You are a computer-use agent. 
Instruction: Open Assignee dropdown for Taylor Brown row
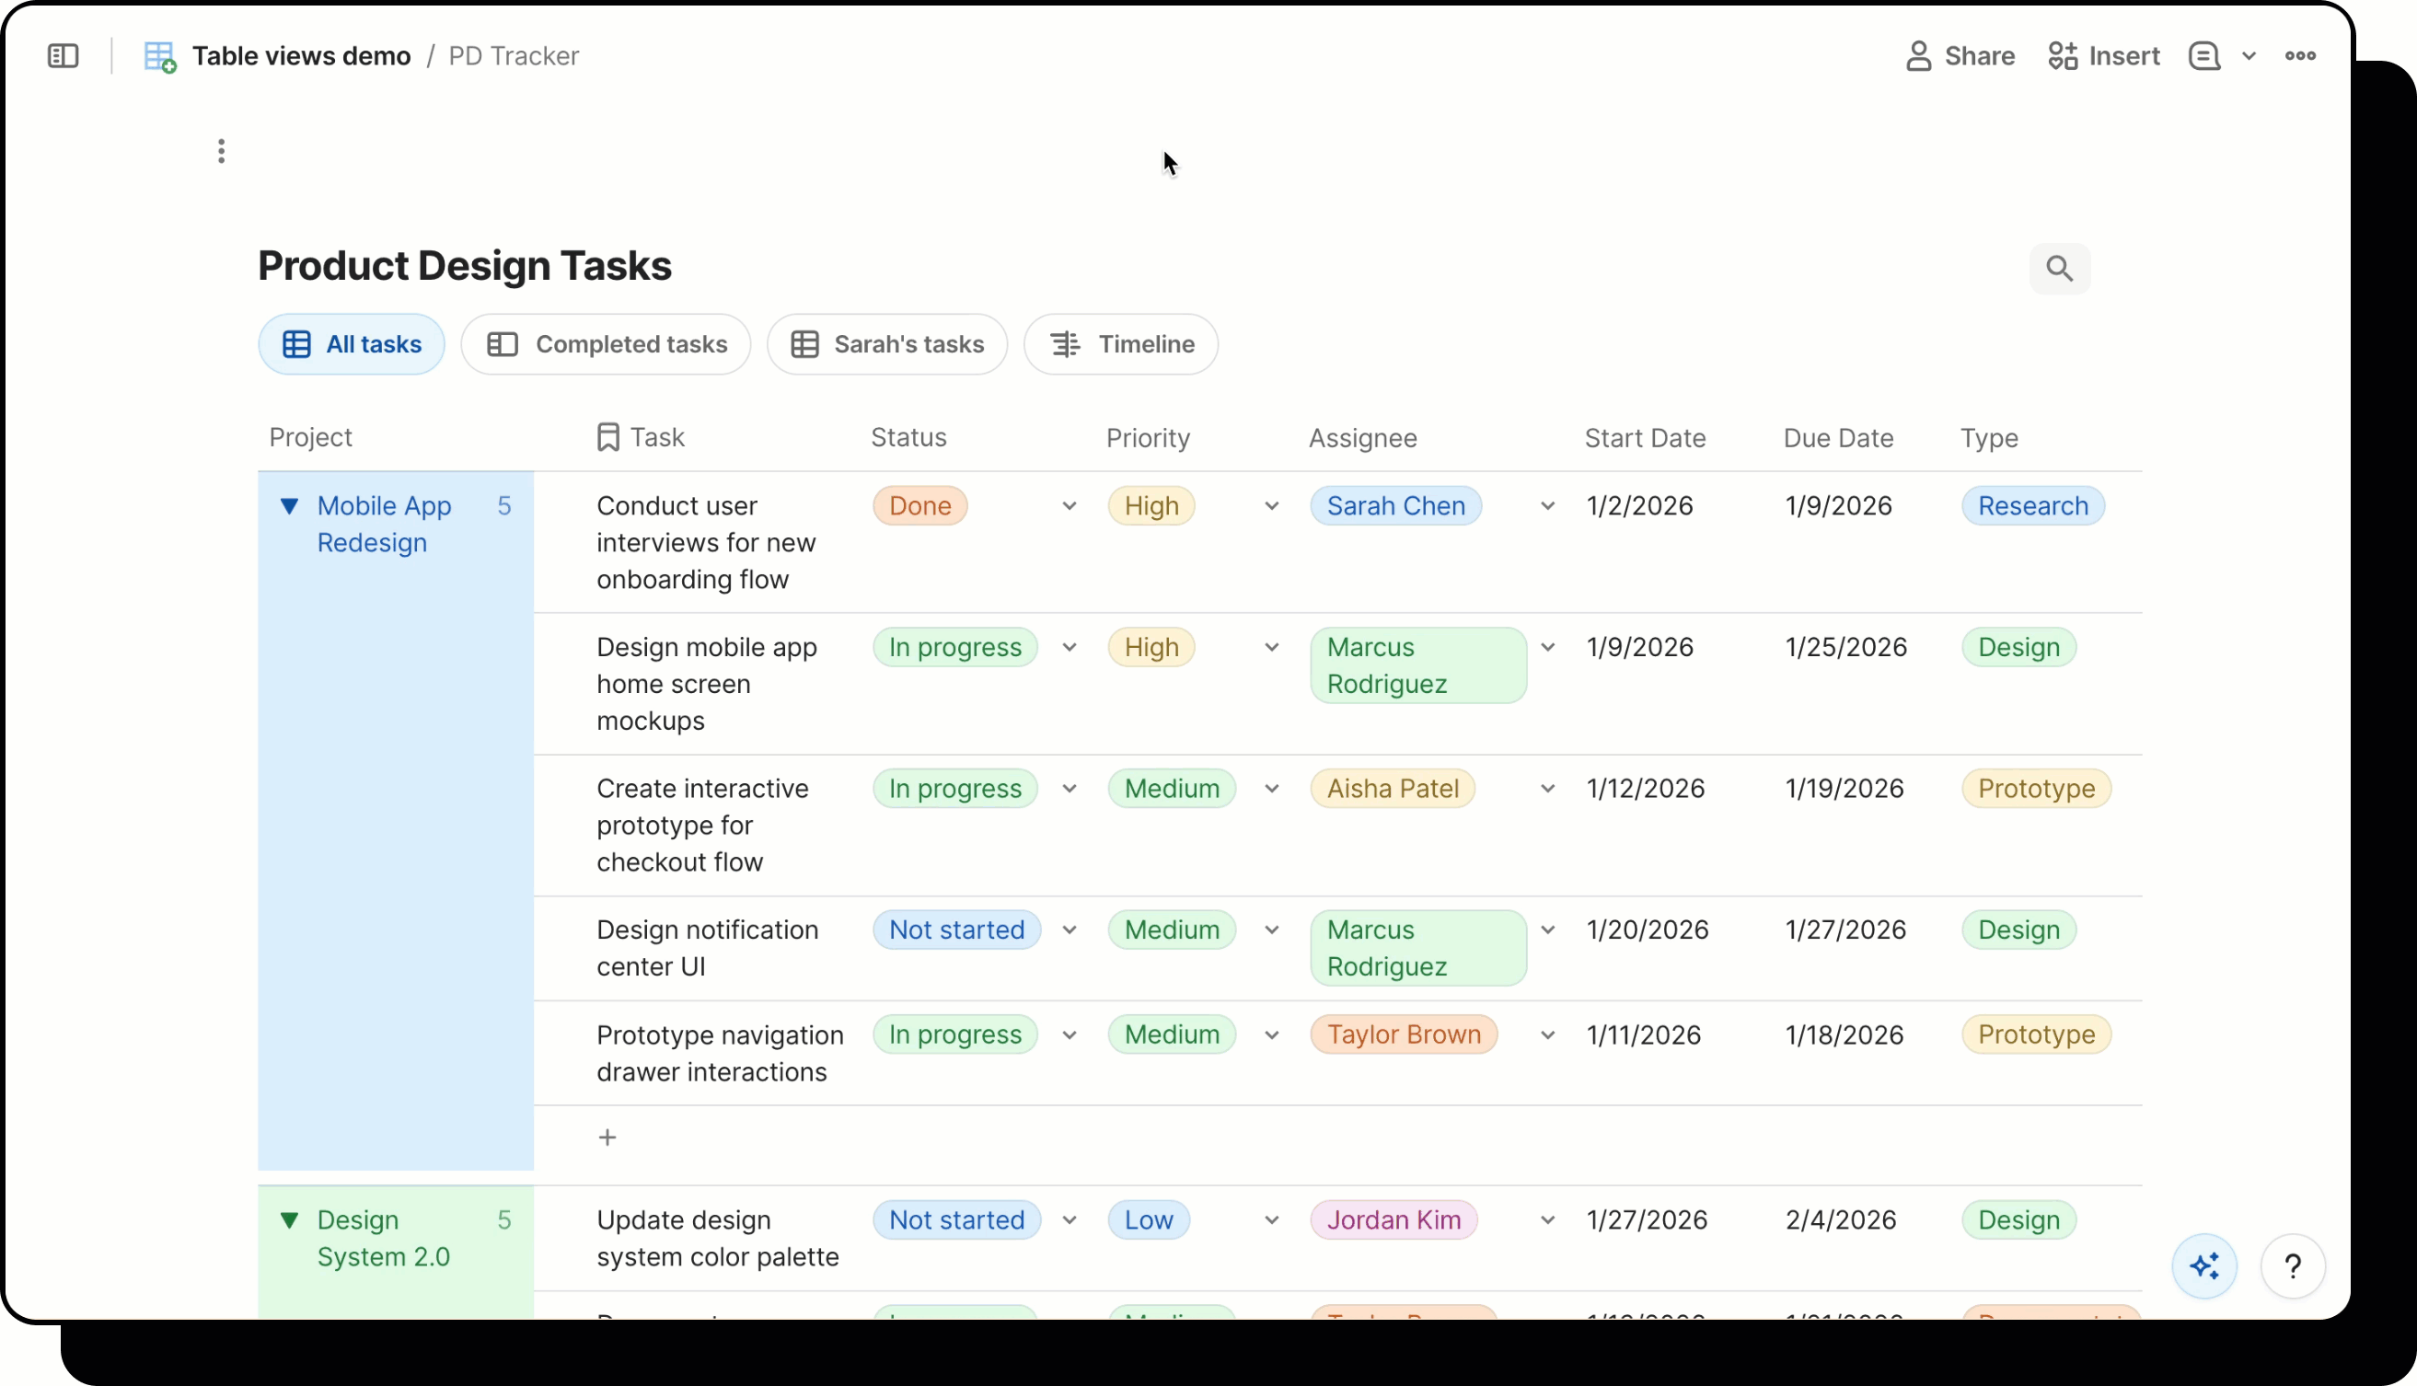pos(1548,1034)
